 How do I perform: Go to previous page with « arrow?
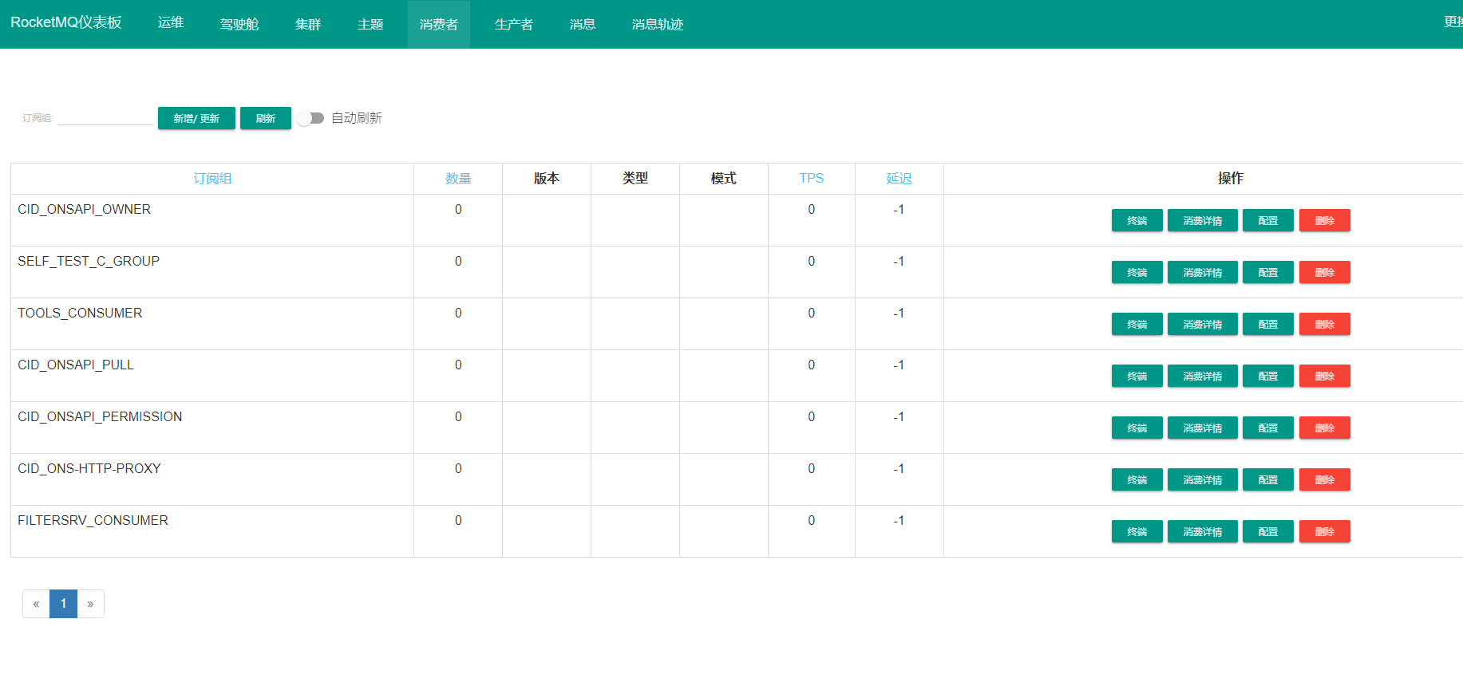click(36, 604)
